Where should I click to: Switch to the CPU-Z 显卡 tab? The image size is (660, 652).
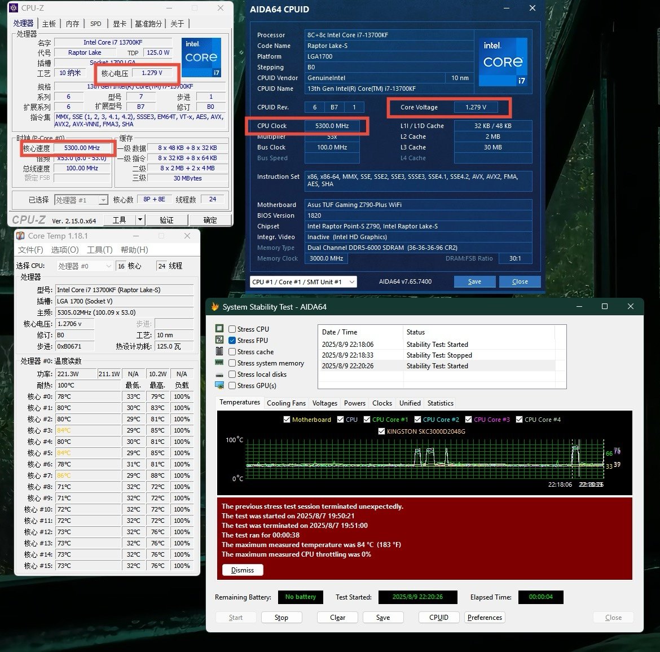click(119, 24)
